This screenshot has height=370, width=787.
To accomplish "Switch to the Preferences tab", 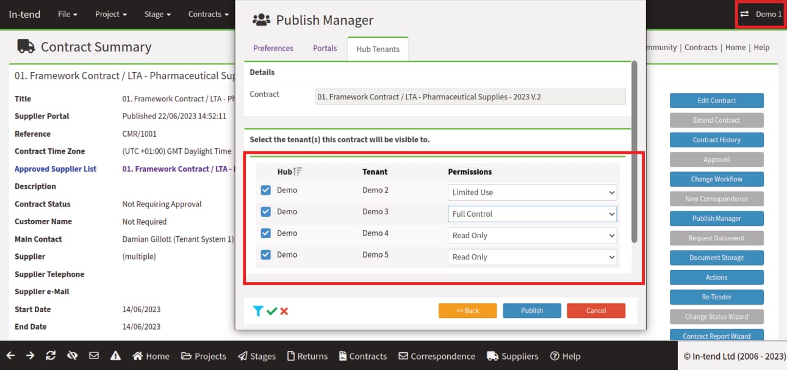I will 273,48.
